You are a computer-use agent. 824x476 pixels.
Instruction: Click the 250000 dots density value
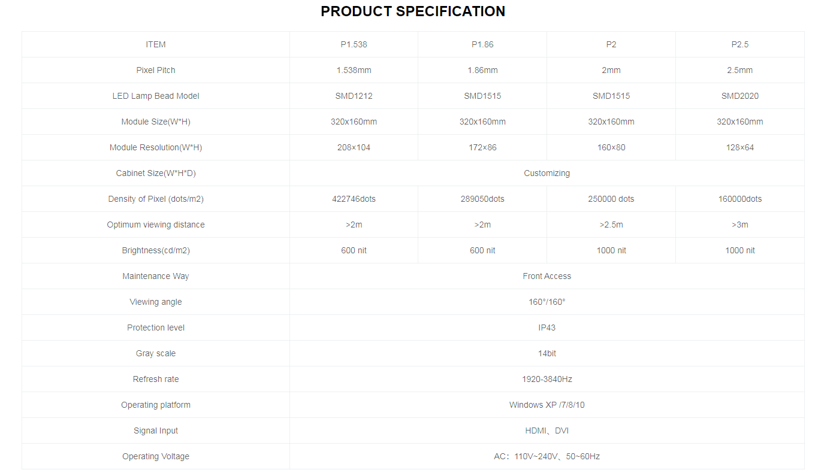tap(611, 199)
